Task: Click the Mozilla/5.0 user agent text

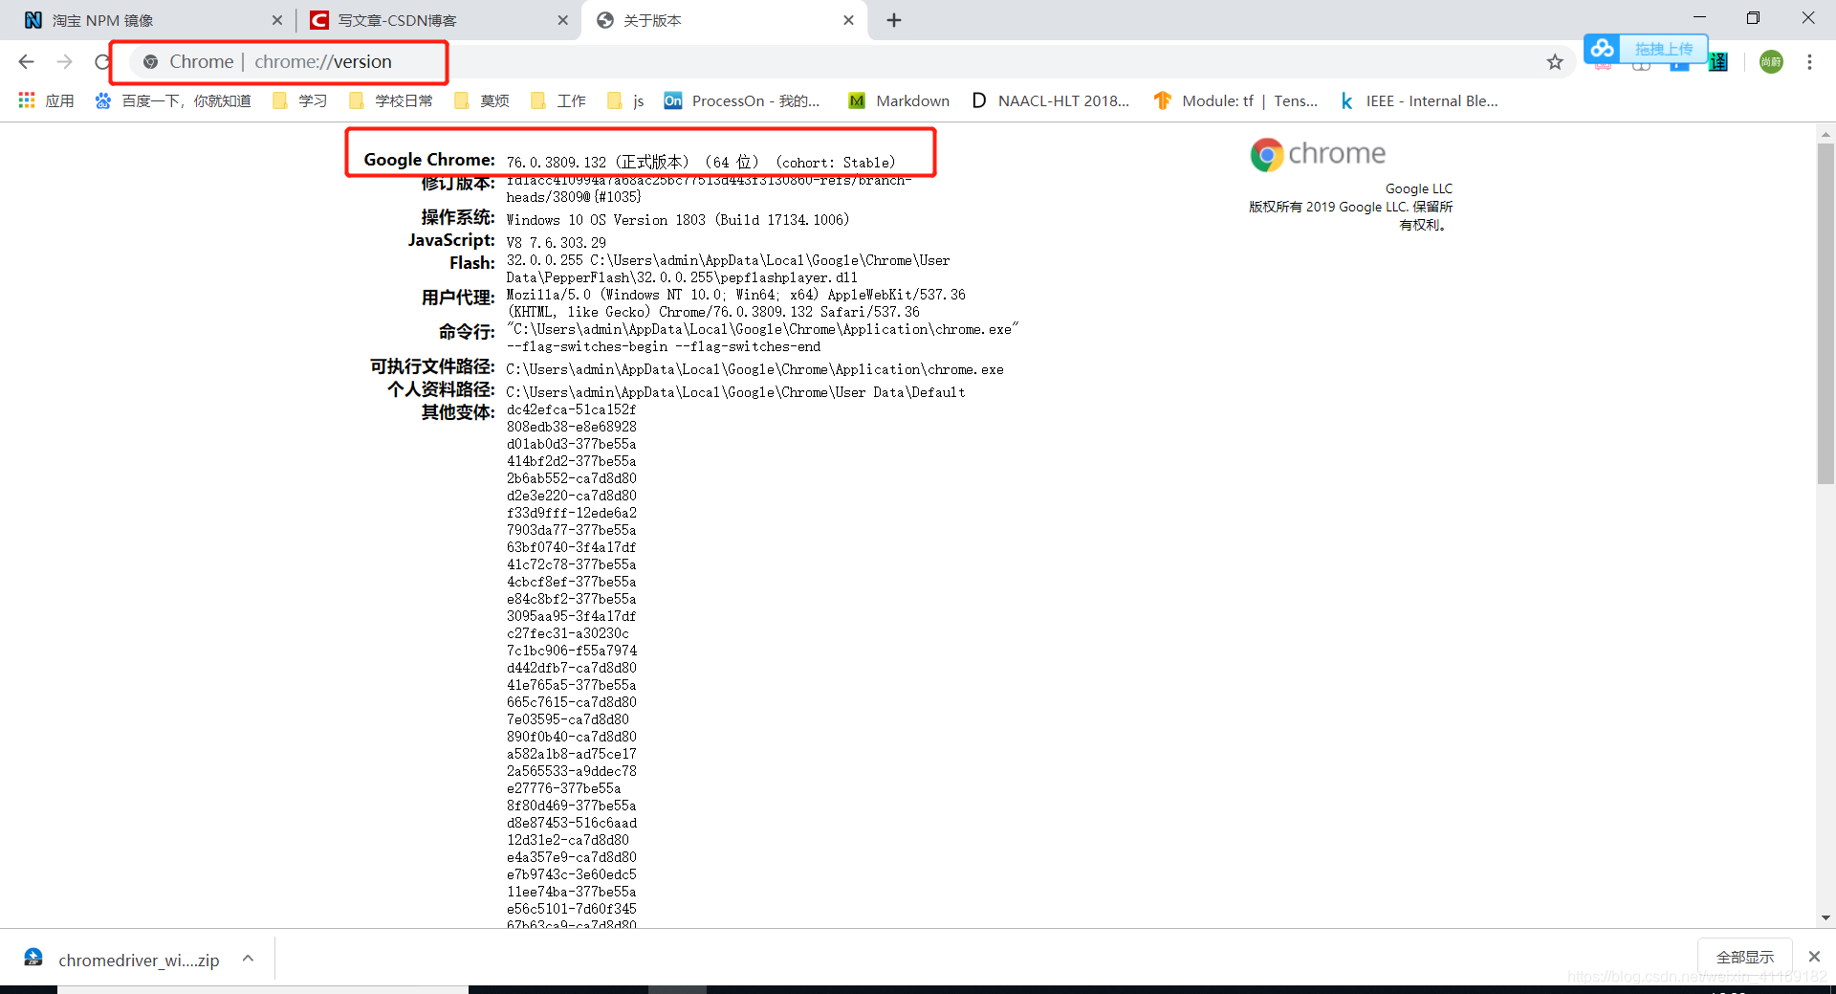Action: (736, 303)
